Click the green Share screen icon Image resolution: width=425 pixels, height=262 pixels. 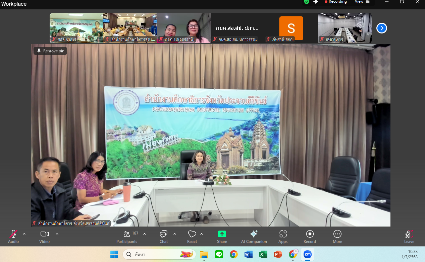tap(222, 234)
